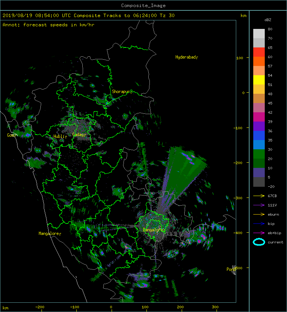Screen dimensions: 287x312
Task: Click the Gadag city label
Action: point(78,135)
